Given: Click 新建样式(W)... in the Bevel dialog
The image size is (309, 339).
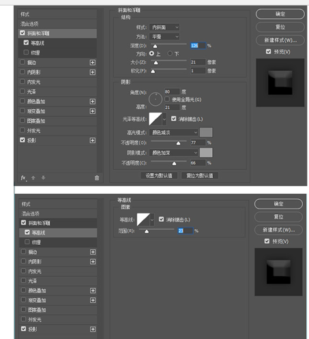Looking at the screenshot, I should coord(280,40).
